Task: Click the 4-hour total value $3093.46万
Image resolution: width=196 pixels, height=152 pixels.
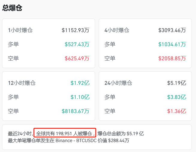Action: click(172, 30)
